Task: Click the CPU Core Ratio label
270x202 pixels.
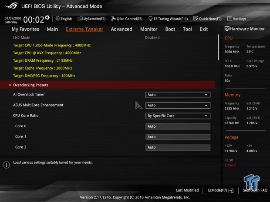Action: coord(26,116)
